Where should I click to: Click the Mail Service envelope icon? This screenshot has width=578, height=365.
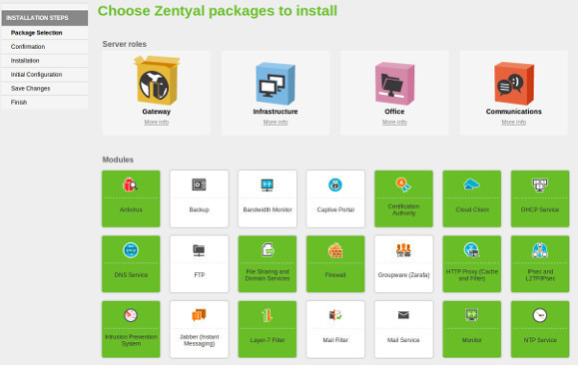[403, 315]
